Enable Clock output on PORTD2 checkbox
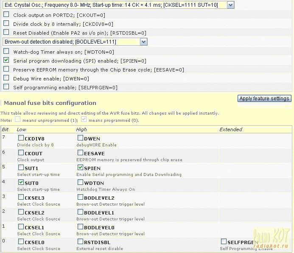The height and width of the screenshot is (253, 294). point(6,14)
